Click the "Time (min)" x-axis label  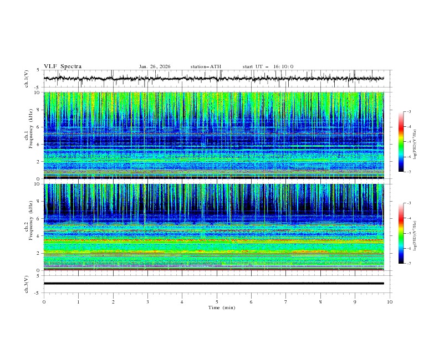[x=222, y=307]
